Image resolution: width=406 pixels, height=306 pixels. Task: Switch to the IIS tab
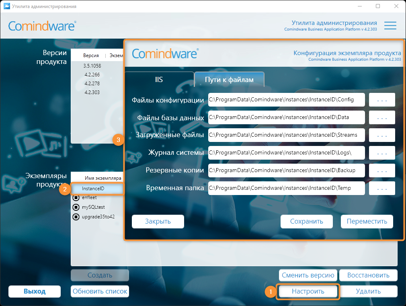(159, 80)
